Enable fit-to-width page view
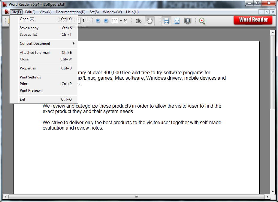 (x=166, y=21)
